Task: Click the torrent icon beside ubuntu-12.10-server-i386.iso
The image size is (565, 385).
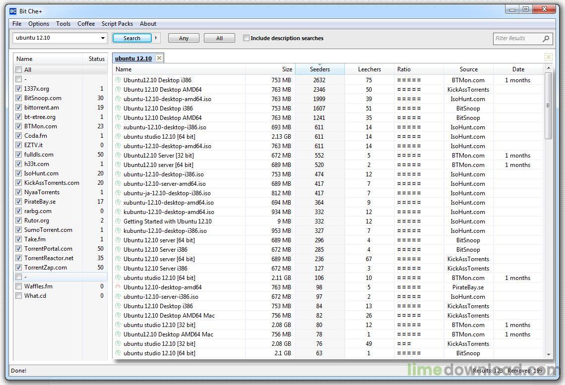Action: [118, 296]
